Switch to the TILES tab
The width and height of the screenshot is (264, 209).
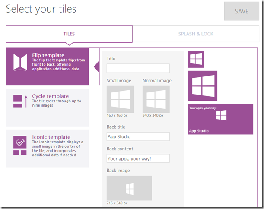click(x=69, y=34)
